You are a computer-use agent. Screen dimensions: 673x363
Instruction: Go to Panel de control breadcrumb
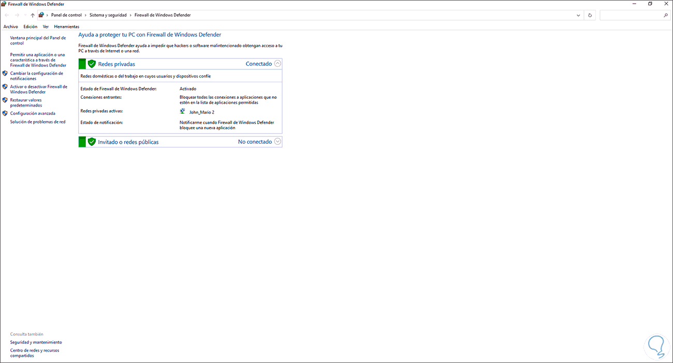[66, 16]
